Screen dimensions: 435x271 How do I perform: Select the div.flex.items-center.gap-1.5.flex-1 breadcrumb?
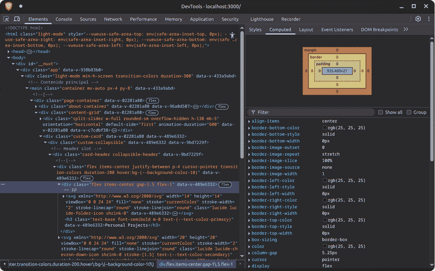click(197, 264)
